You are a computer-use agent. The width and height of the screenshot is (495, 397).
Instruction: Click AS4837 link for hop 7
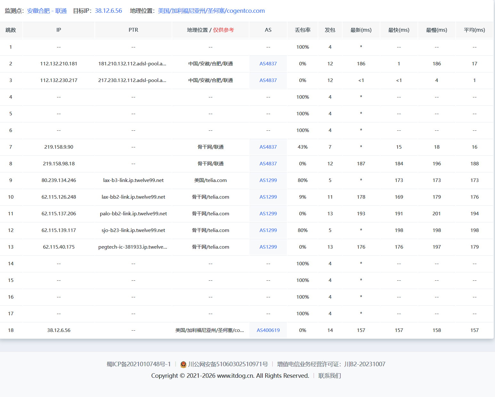[268, 147]
